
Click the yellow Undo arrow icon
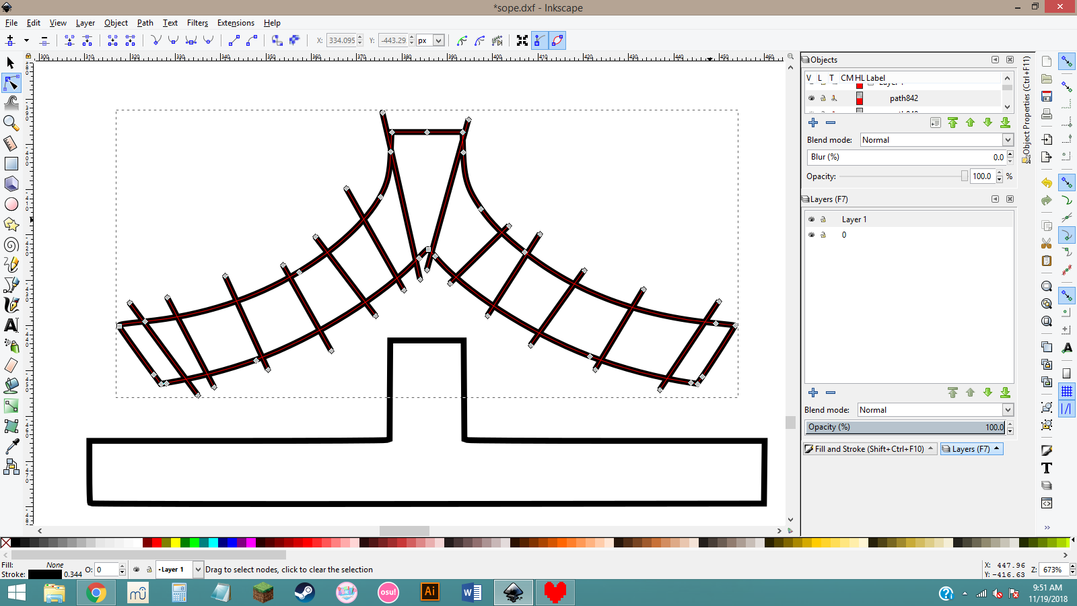[1047, 182]
